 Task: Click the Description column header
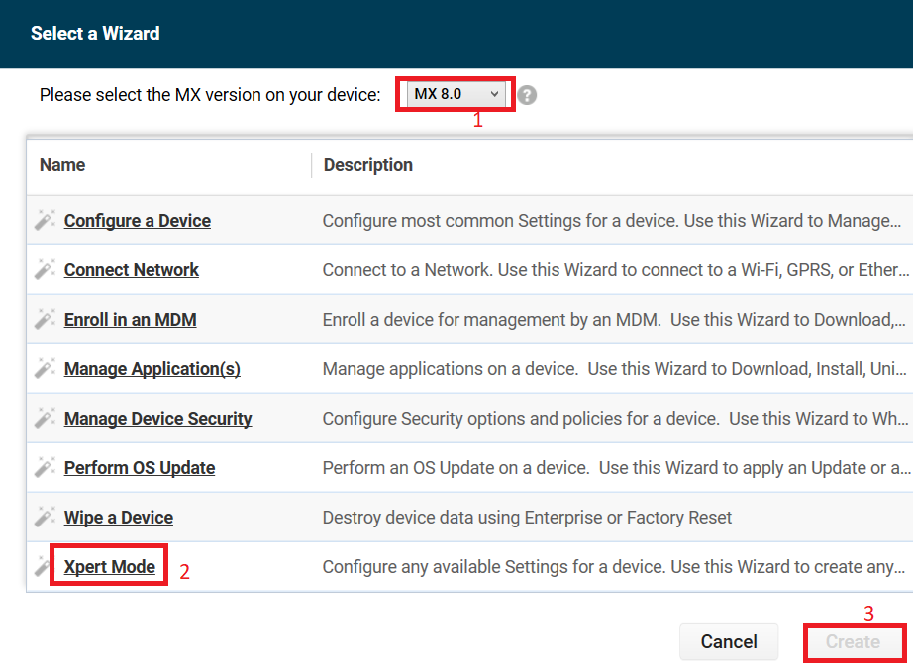click(367, 164)
